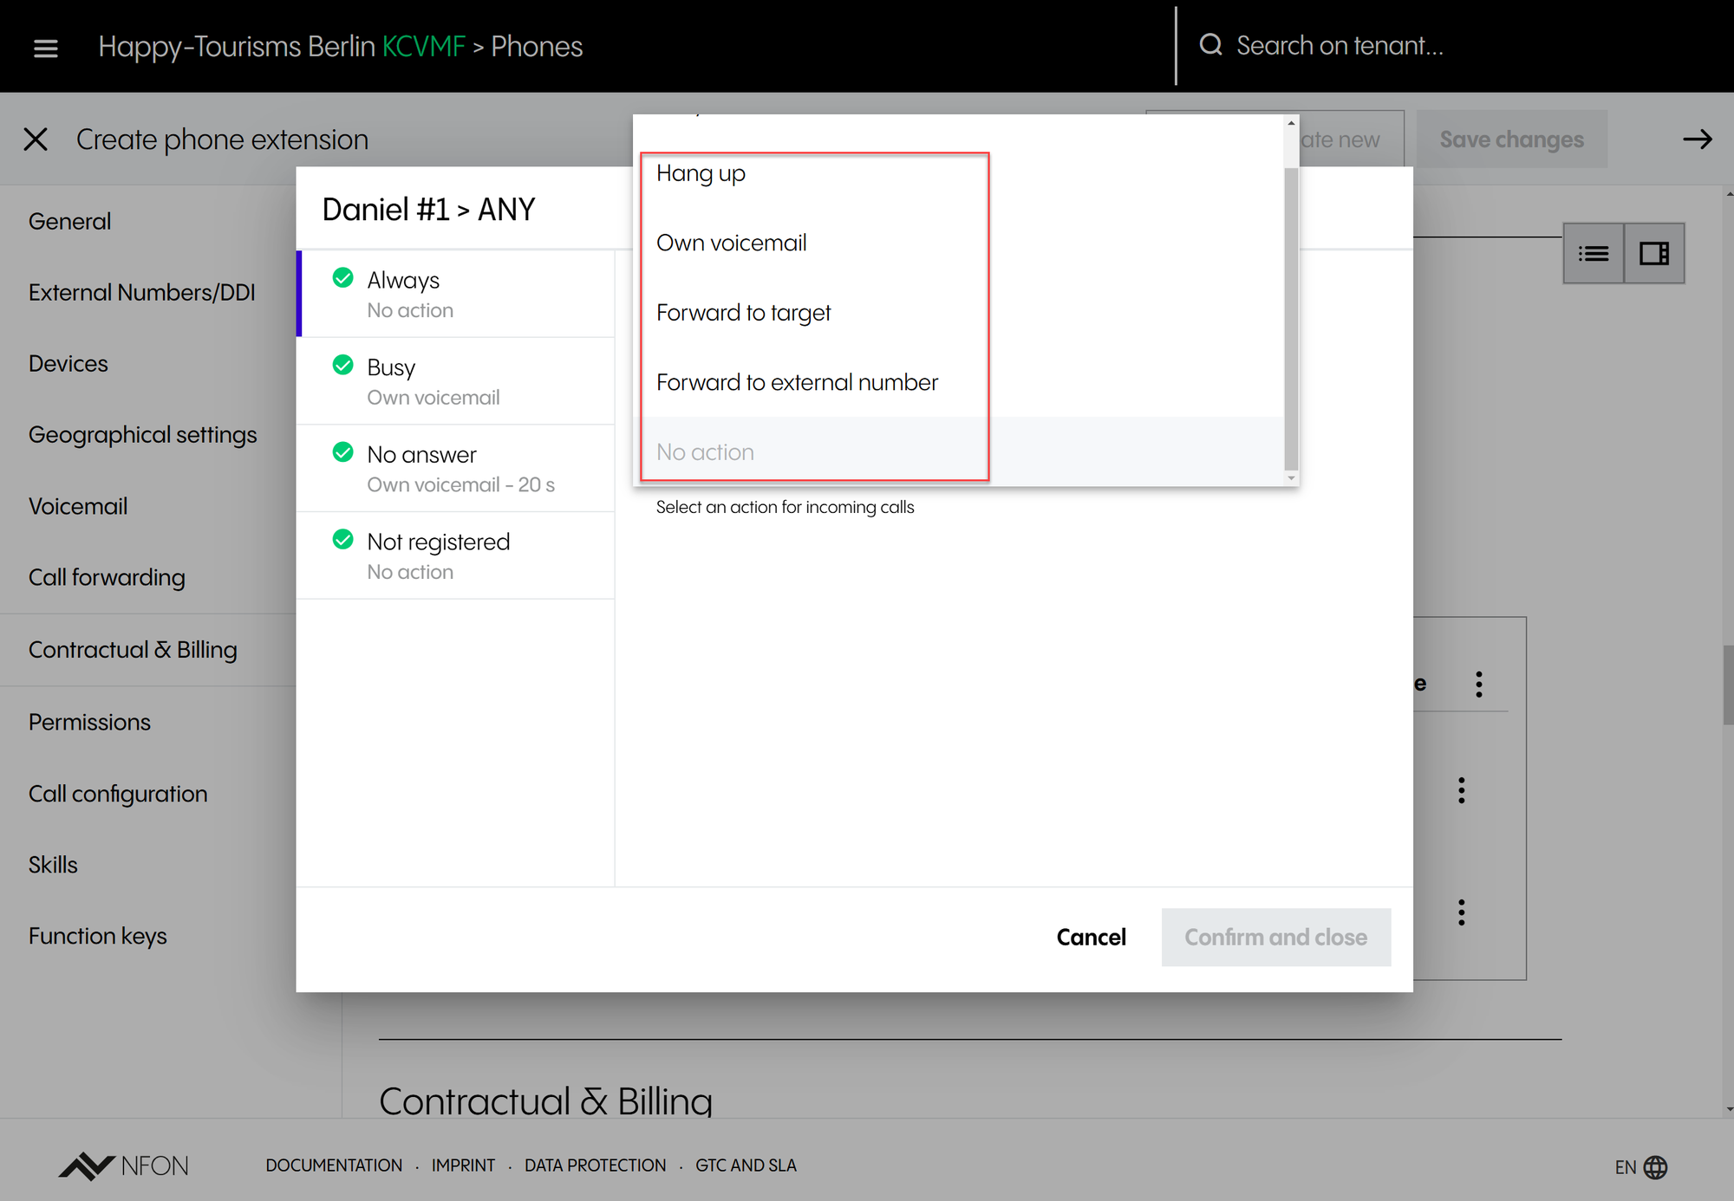Close the Create phone extension panel
Screen dimensions: 1734x1201
pos(36,140)
